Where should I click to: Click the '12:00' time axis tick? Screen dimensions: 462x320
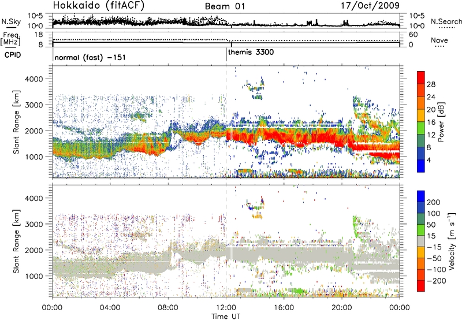tap(226, 308)
